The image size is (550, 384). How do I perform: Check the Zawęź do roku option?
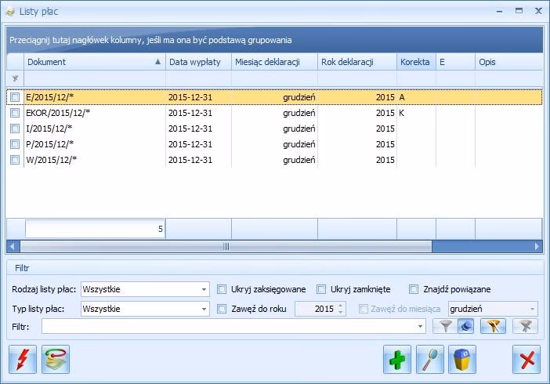point(223,309)
